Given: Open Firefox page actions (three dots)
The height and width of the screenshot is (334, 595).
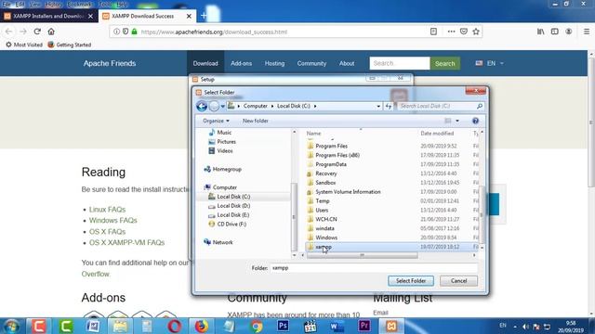Looking at the screenshot, I should (451, 32).
